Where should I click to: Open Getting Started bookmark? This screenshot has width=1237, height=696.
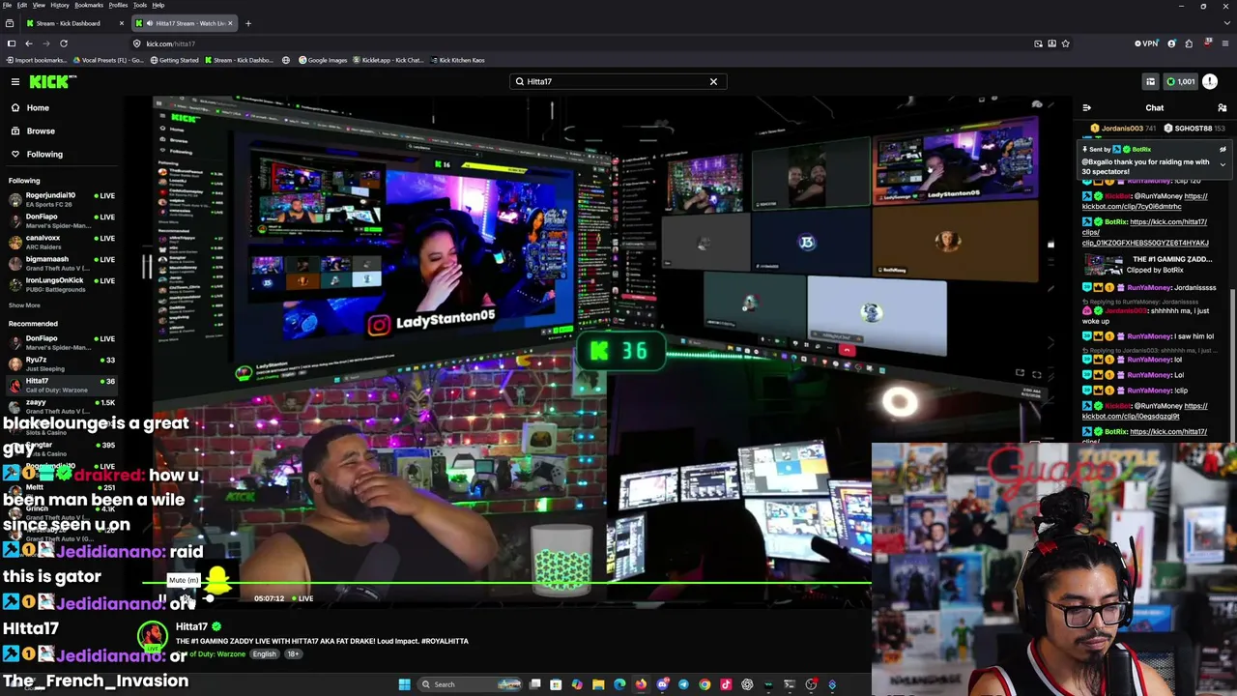coord(174,60)
